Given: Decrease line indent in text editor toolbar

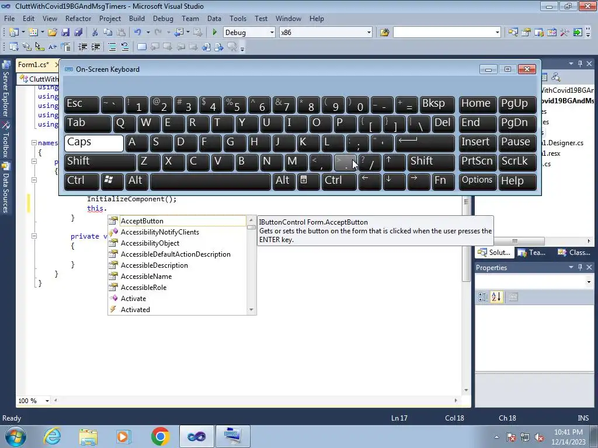Looking at the screenshot, I should (82, 47).
